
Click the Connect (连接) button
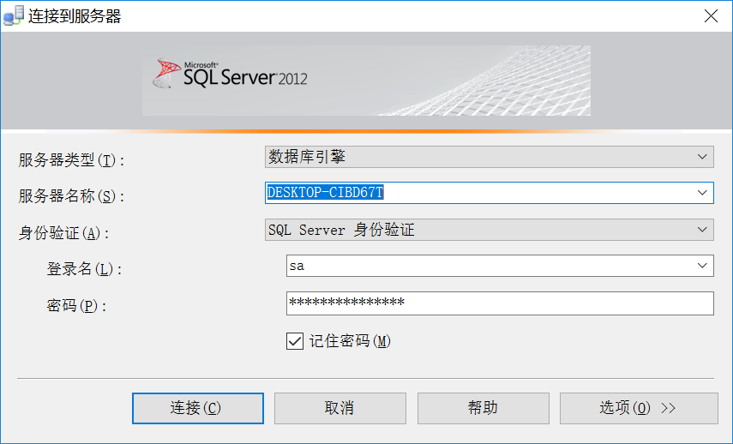(198, 408)
